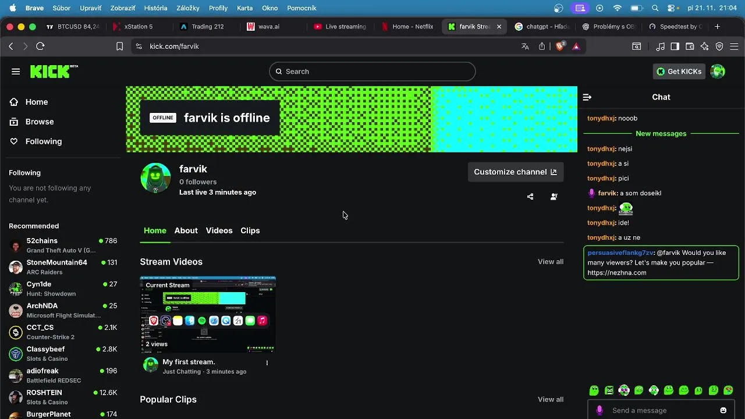This screenshot has height=419, width=745.
Task: Reload the page
Action: point(40,46)
